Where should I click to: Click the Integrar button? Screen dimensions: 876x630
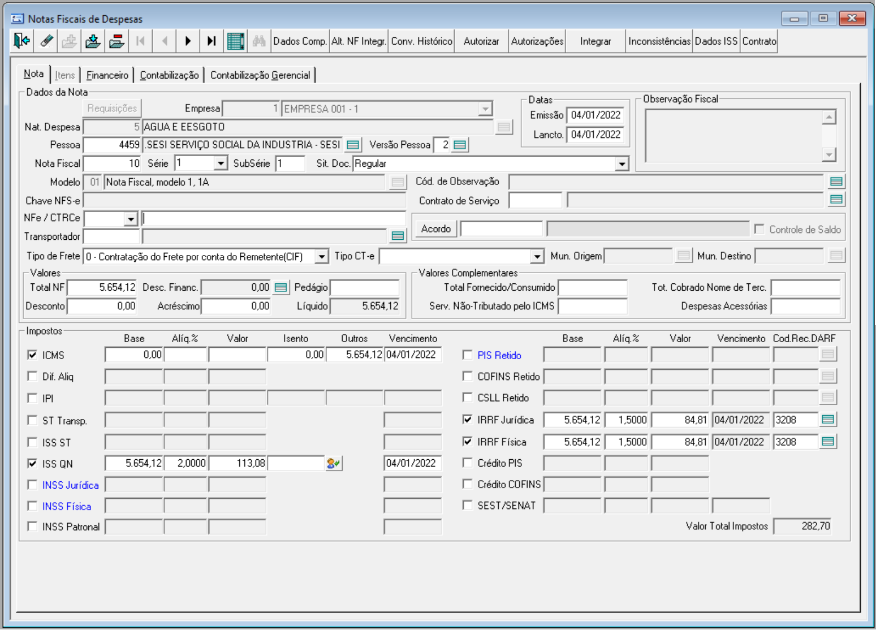(595, 41)
